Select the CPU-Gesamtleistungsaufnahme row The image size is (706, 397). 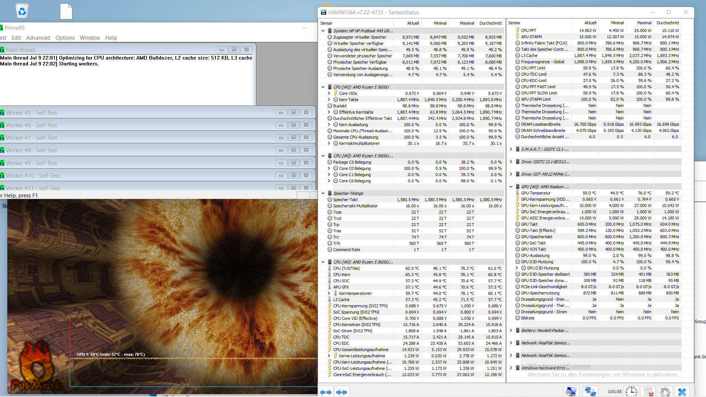click(411, 350)
